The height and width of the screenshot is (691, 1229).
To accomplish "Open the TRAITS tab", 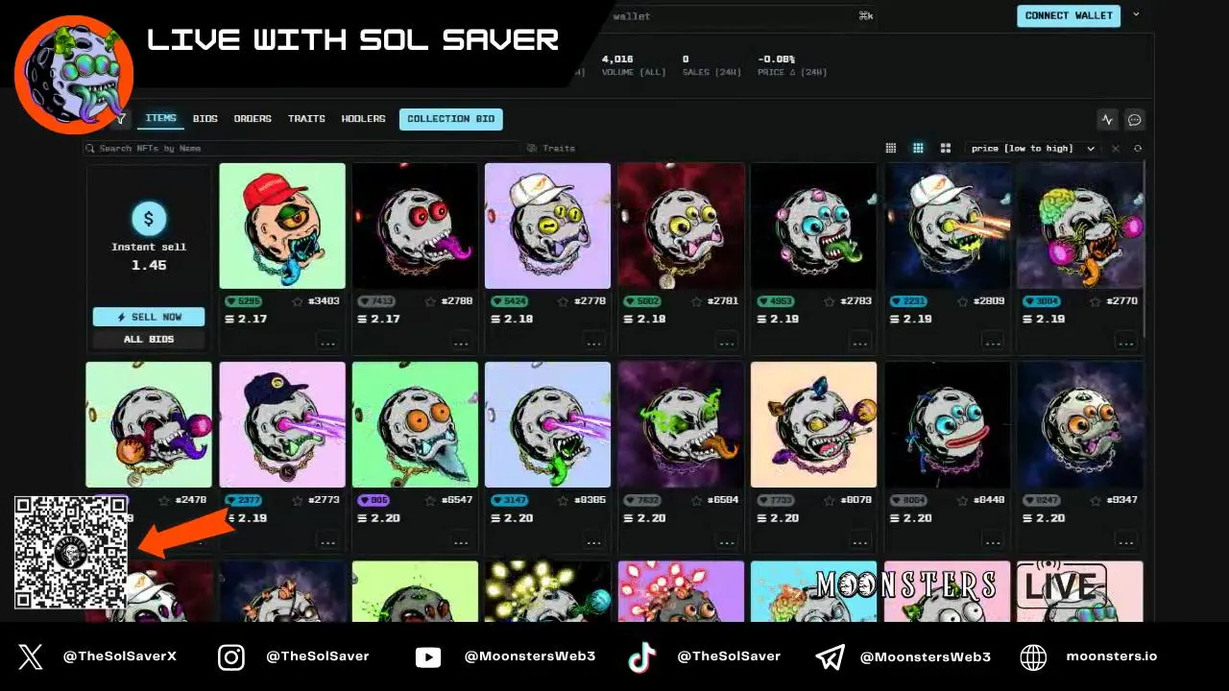I will pos(306,119).
